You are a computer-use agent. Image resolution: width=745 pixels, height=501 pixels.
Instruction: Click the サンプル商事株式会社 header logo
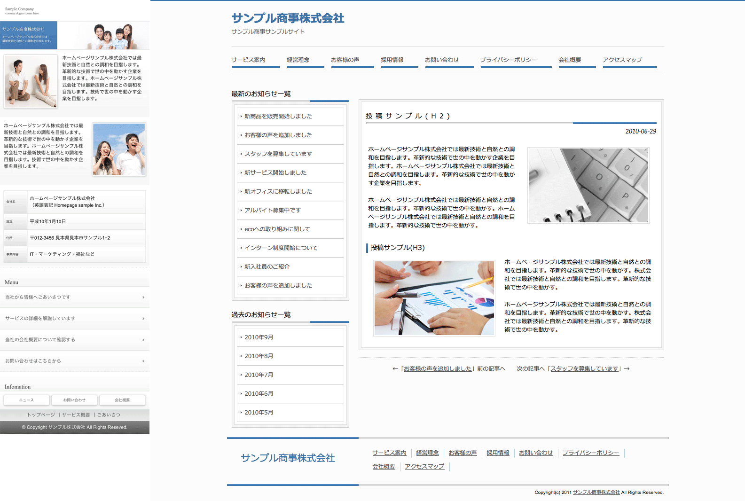click(288, 18)
